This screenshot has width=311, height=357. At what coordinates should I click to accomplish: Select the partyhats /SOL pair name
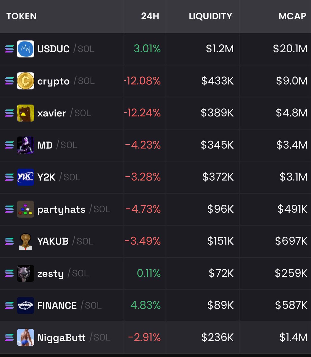coord(74,209)
